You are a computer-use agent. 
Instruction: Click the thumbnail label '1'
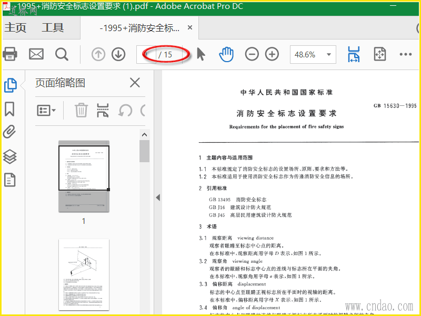tap(84, 221)
